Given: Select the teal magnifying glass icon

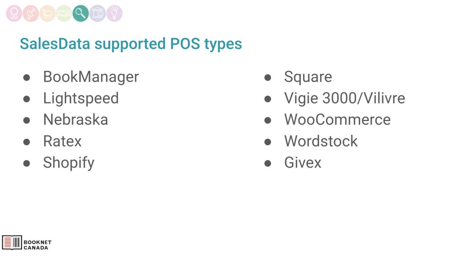Looking at the screenshot, I should (81, 13).
